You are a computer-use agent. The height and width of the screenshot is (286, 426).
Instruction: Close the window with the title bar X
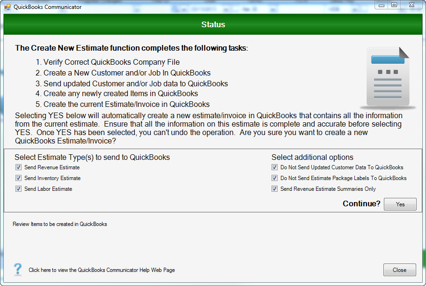[412, 5]
